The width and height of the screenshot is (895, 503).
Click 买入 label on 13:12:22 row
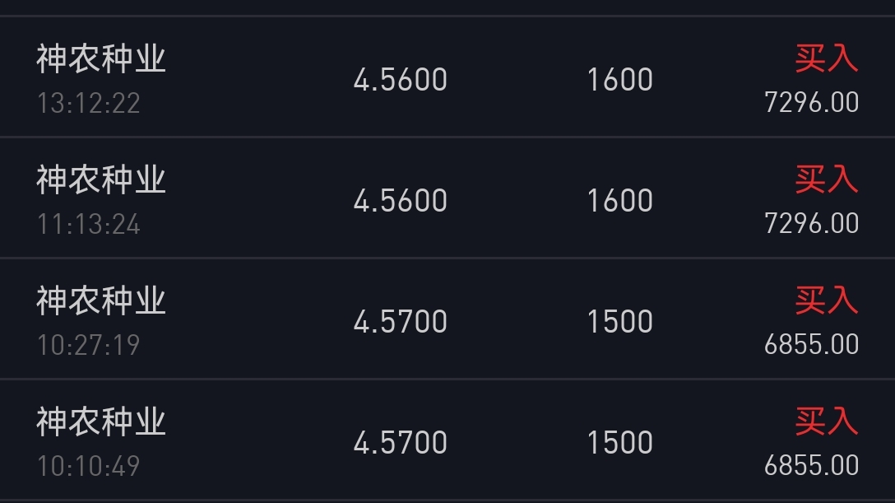pos(827,58)
